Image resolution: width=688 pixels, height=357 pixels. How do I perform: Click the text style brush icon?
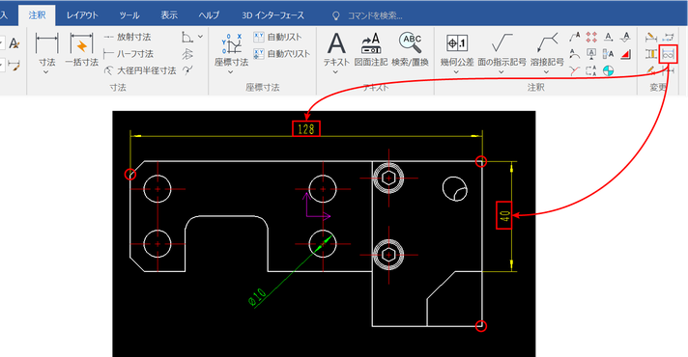pos(14,43)
